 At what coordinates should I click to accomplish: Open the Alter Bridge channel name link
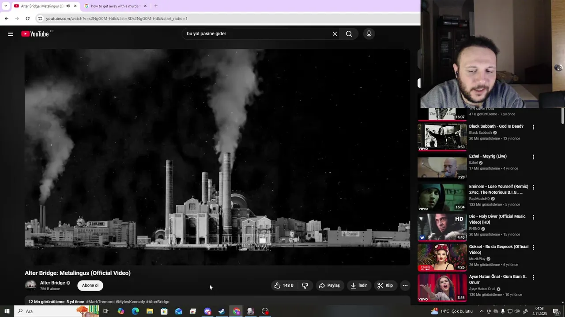click(x=53, y=283)
